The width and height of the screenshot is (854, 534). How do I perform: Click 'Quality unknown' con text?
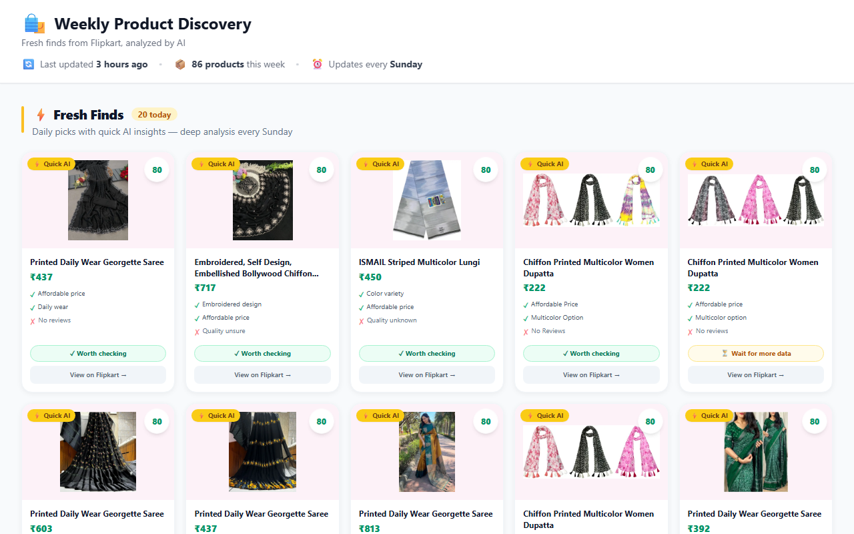click(x=392, y=320)
